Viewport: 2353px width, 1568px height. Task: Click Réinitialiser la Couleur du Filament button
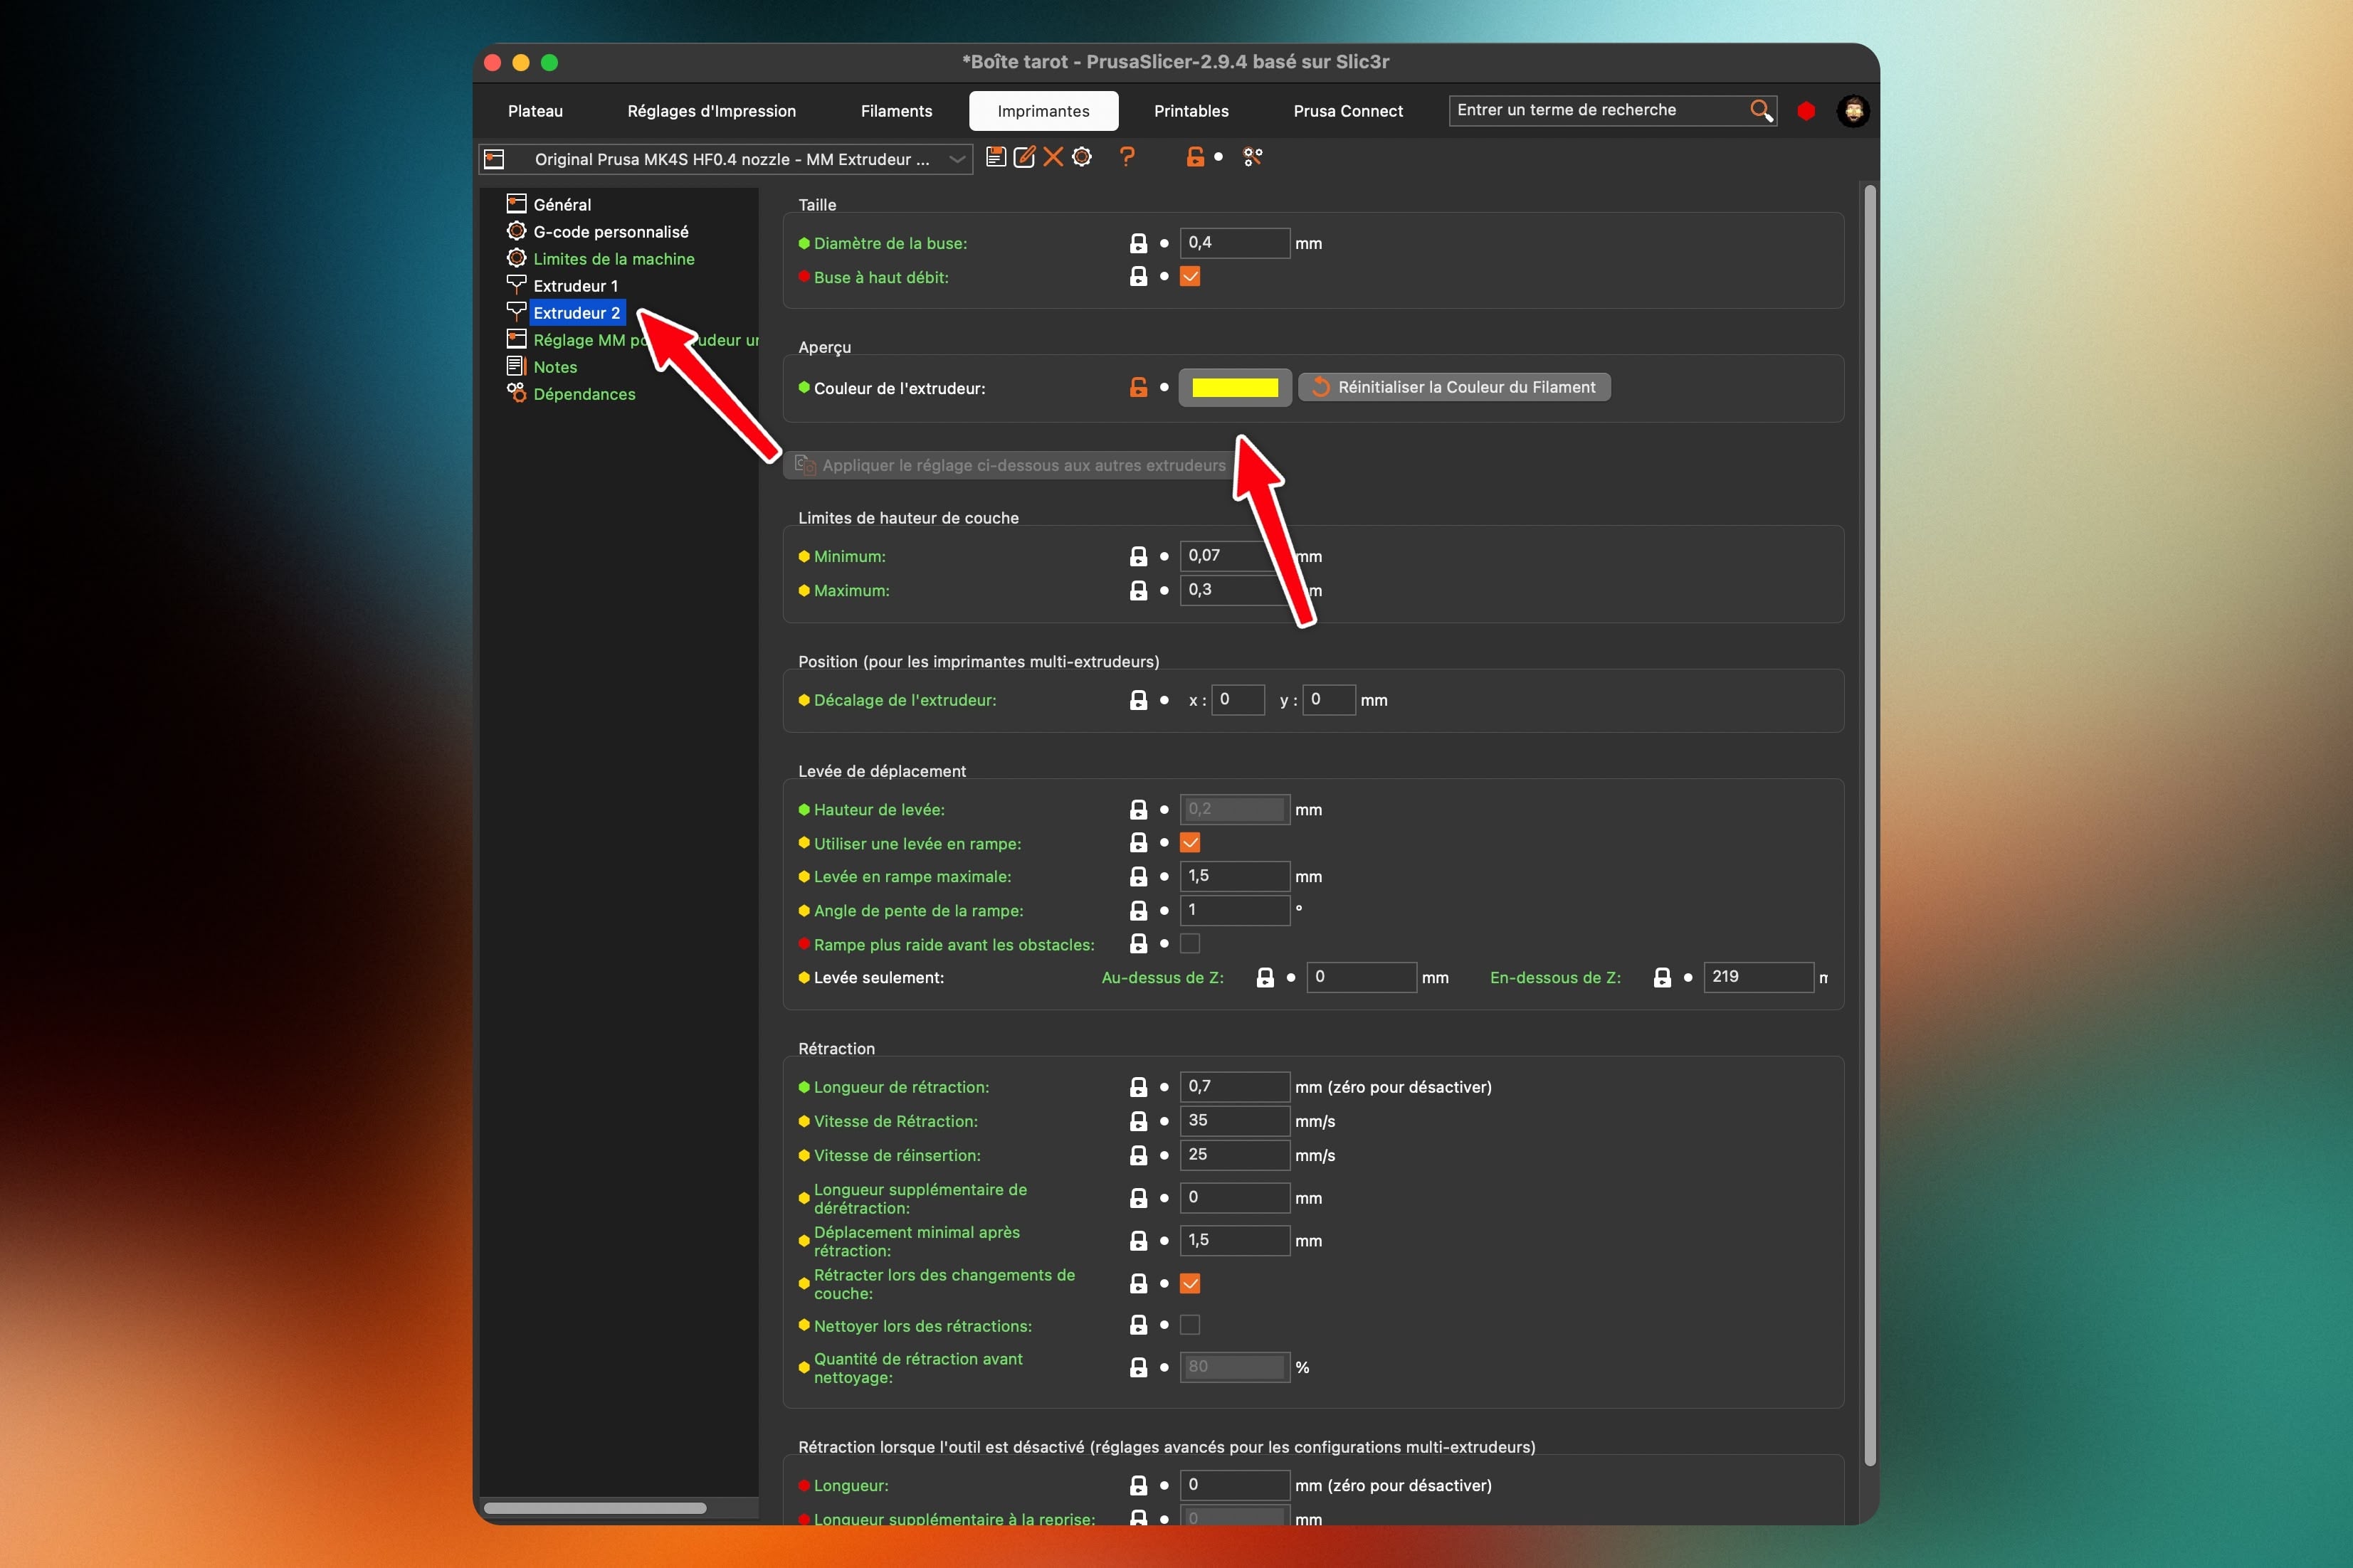[x=1453, y=387]
